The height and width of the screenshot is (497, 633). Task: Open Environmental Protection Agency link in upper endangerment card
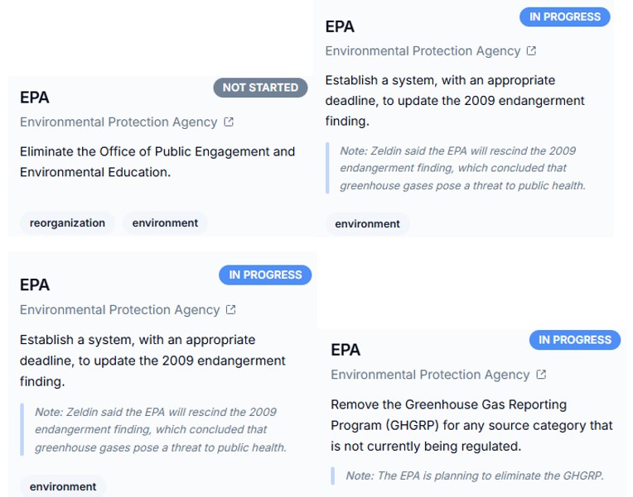click(423, 51)
